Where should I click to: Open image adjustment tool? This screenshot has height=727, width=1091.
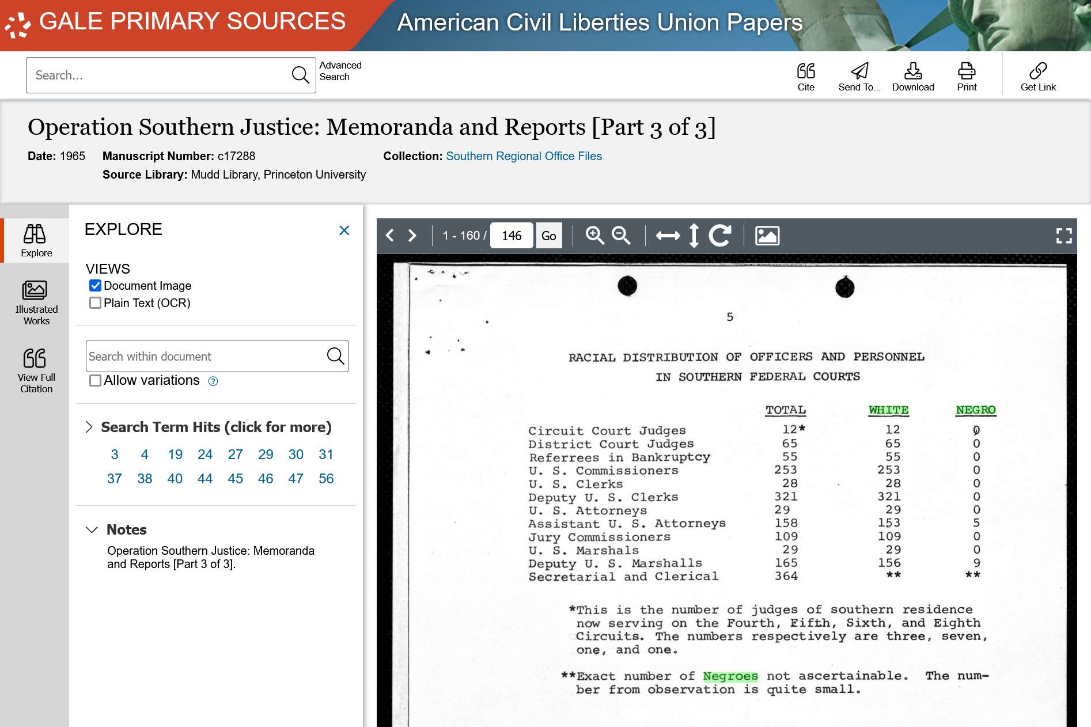[767, 236]
